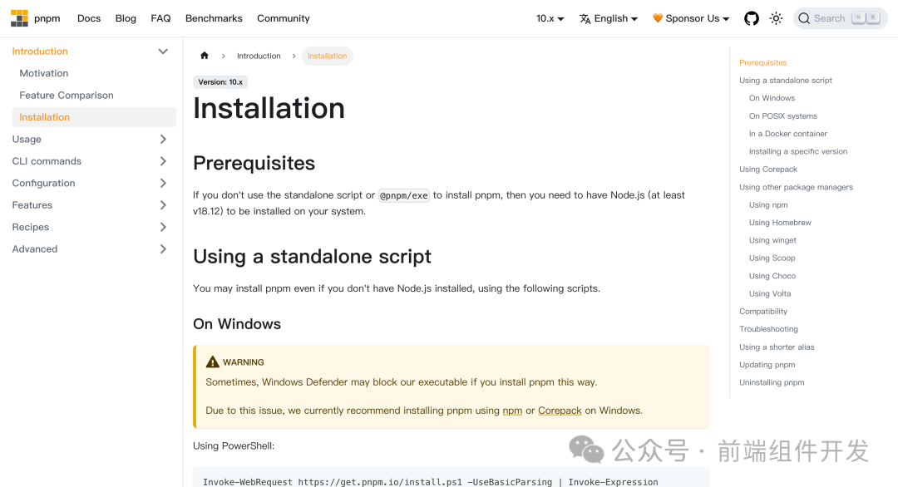
Task: Click the Installation breadcrumb pill
Action: pos(327,56)
